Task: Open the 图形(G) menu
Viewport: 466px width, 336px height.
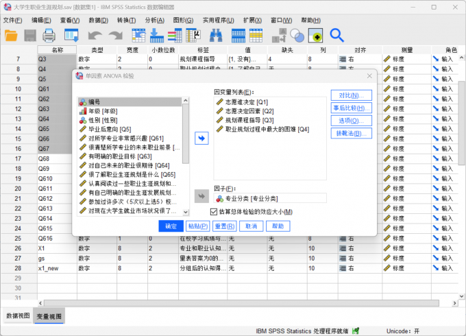Action: [184, 20]
